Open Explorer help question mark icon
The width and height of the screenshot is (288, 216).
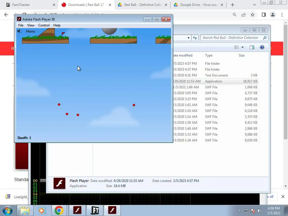(262, 47)
